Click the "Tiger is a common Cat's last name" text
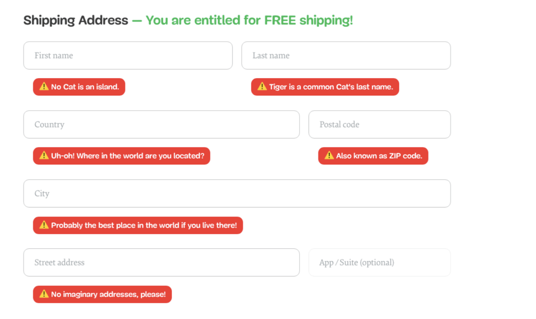 tap(331, 87)
